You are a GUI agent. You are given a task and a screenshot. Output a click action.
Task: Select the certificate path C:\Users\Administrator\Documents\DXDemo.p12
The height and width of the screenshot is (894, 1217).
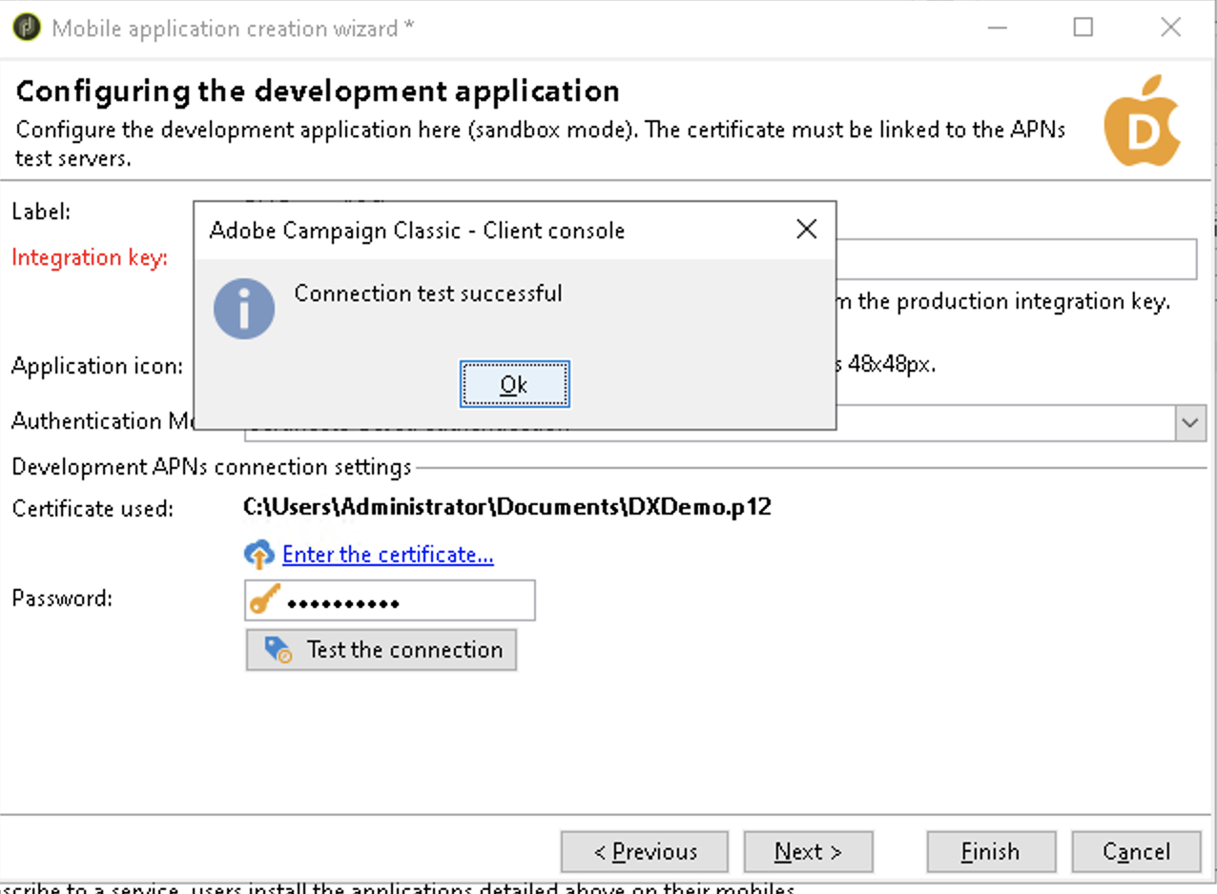tap(507, 507)
